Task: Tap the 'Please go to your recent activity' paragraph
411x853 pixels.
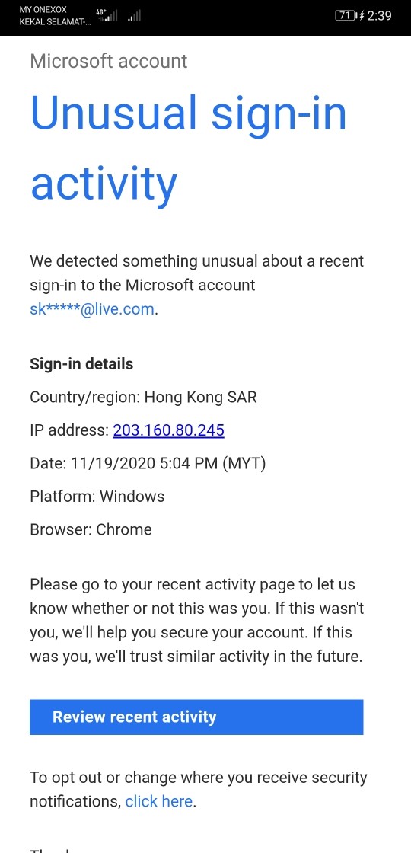Action: coord(196,621)
